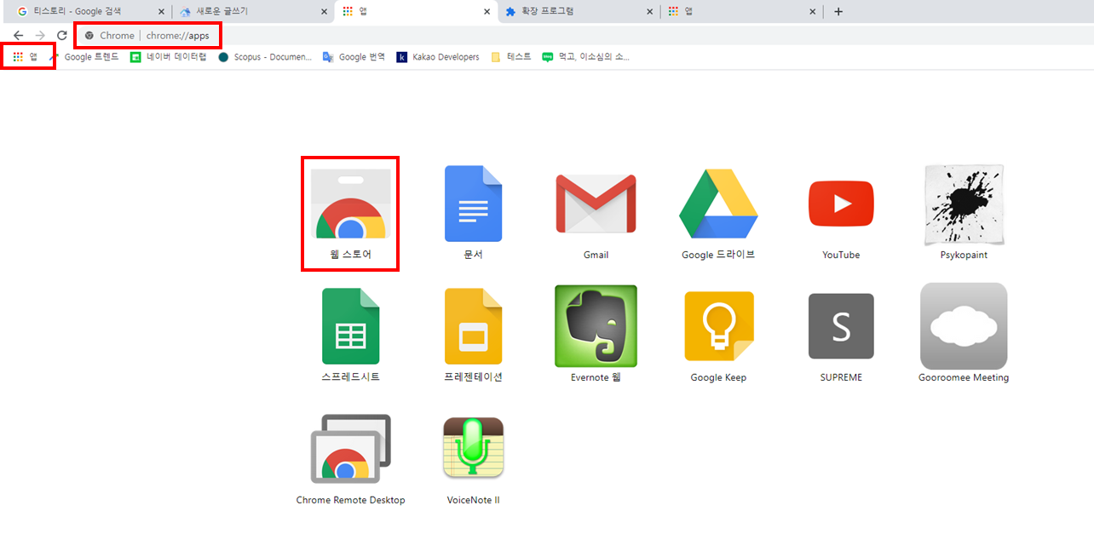Open the Google 번역 bookmark
Image resolution: width=1094 pixels, height=540 pixels.
(354, 57)
